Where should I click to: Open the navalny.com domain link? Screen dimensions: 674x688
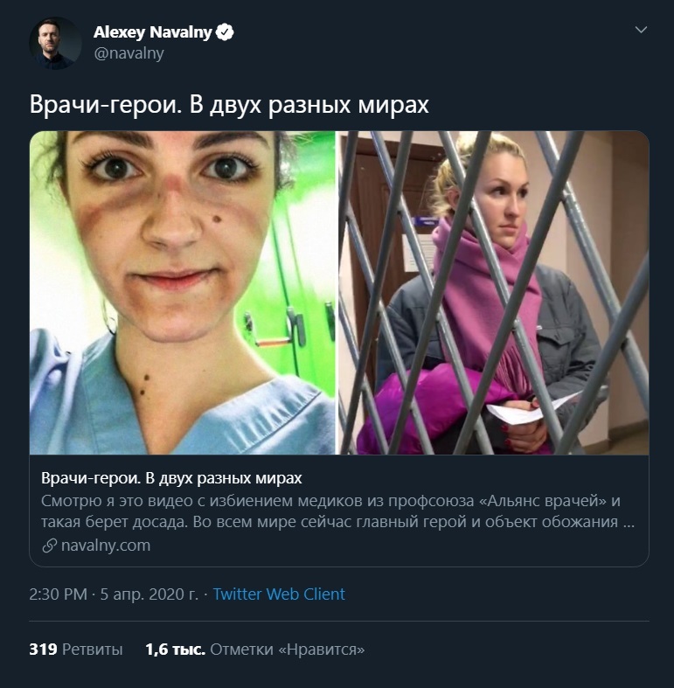105,546
